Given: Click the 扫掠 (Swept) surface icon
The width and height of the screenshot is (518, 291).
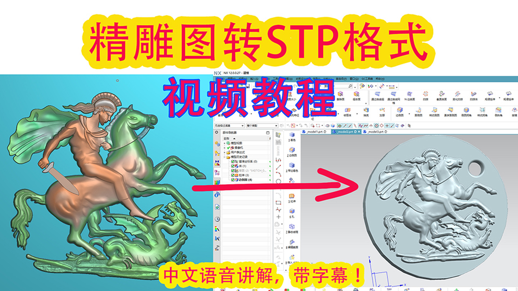Looking at the screenshot, I should click(425, 93).
